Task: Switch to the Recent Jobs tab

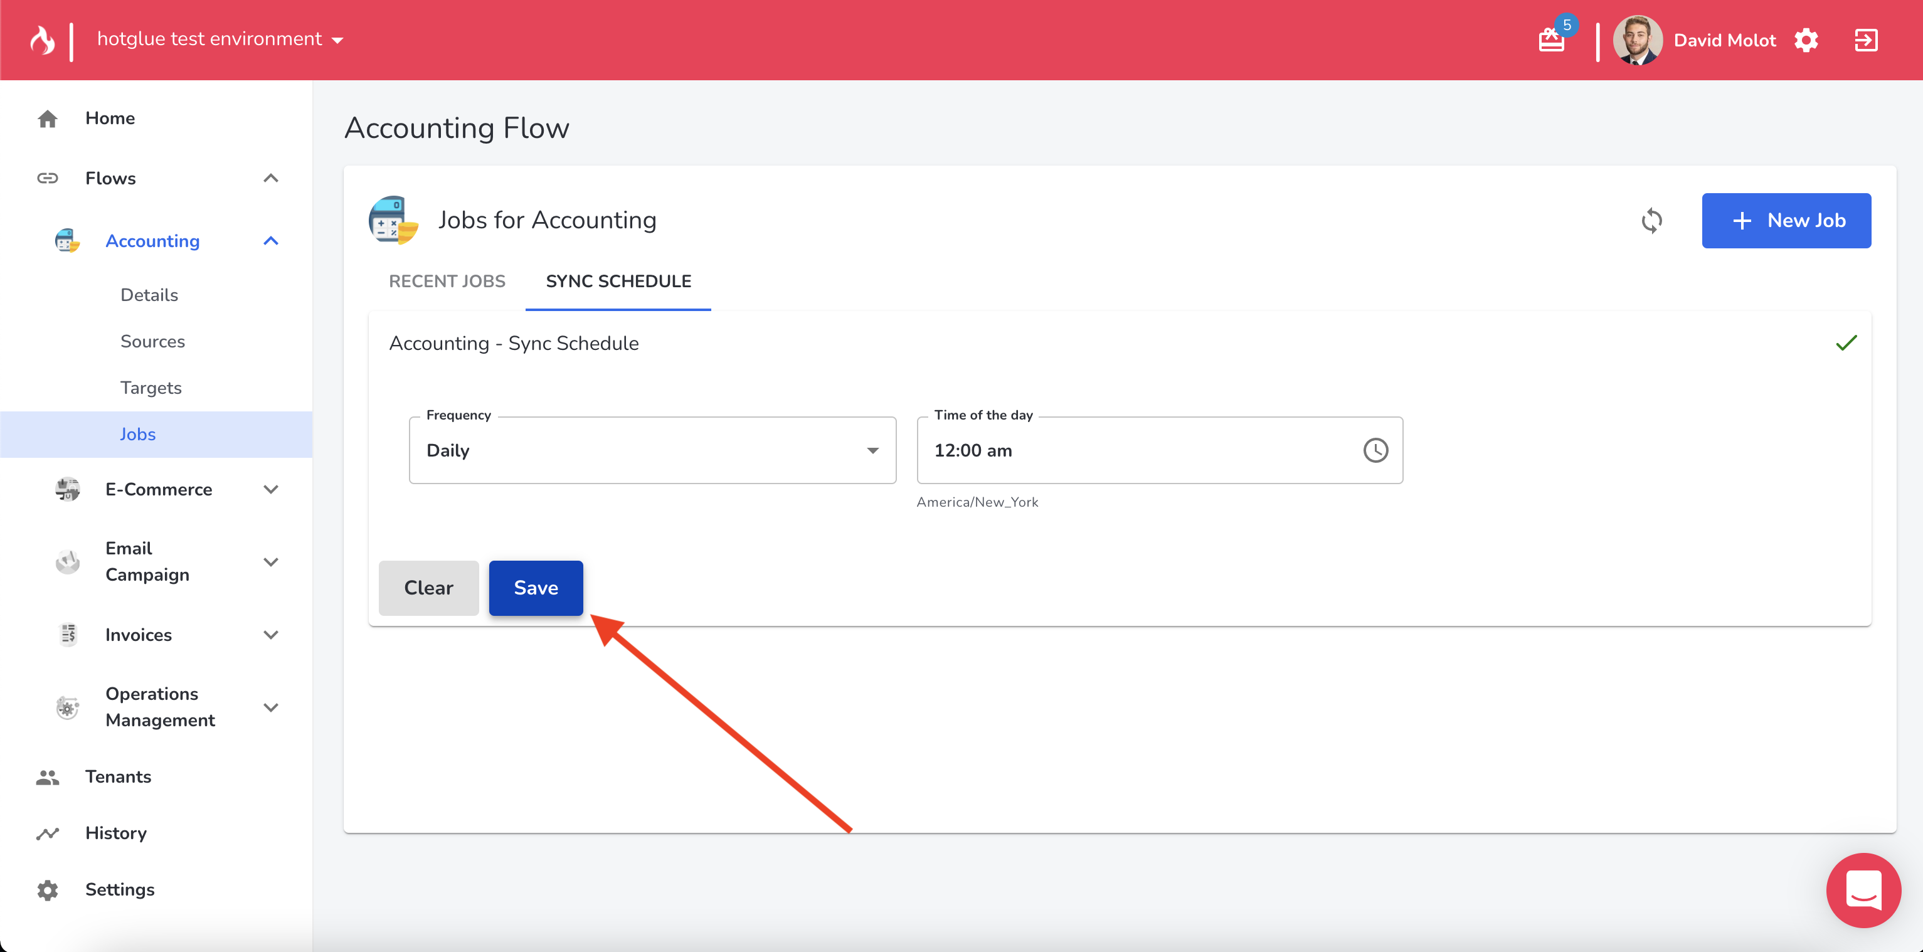Action: pyautogui.click(x=447, y=282)
